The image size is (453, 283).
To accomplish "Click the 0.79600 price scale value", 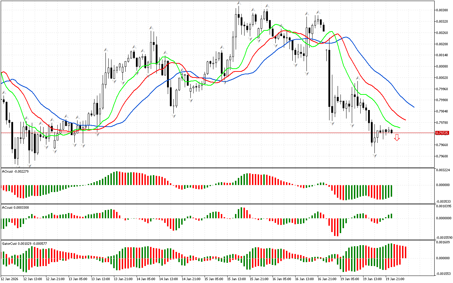I will (x=442, y=156).
